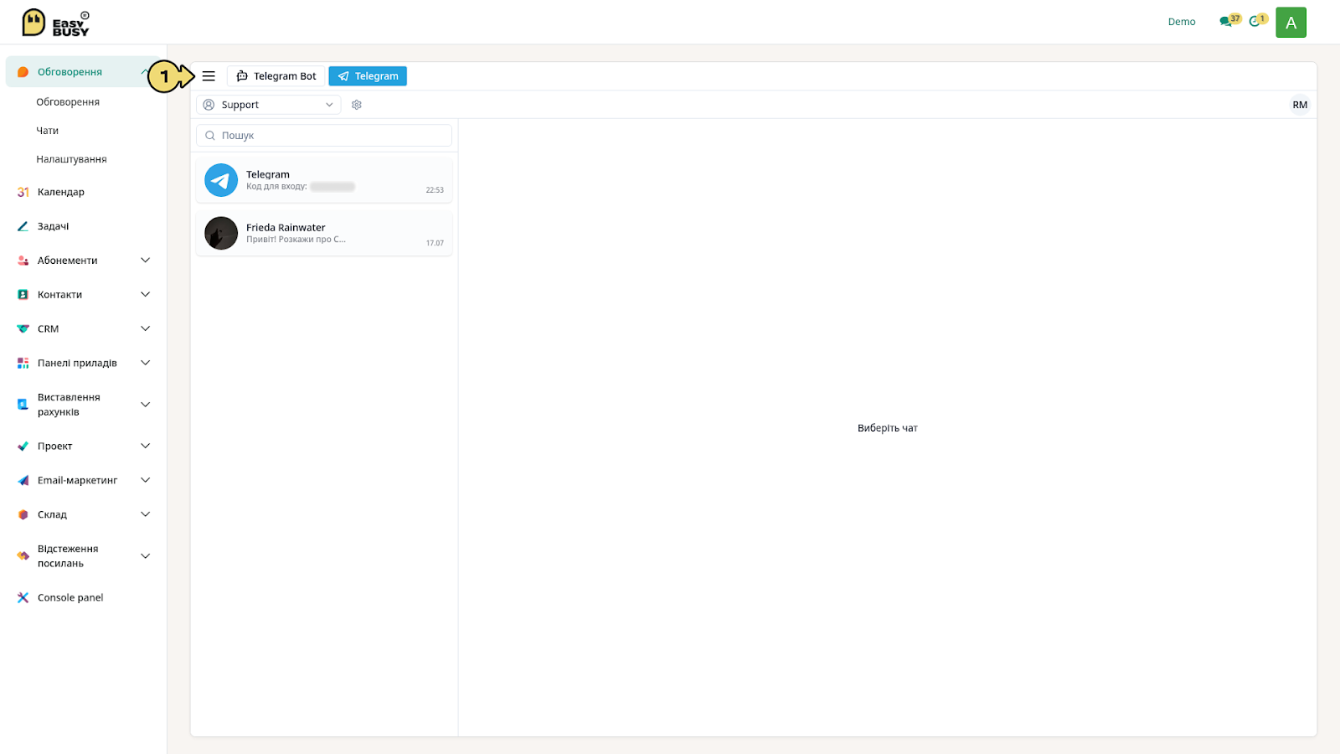
Task: Click the Виставлення рахунків icon
Action: 23,405
